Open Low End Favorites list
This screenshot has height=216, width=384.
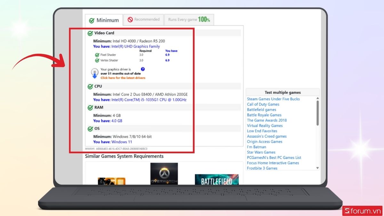pyautogui.click(x=262, y=131)
